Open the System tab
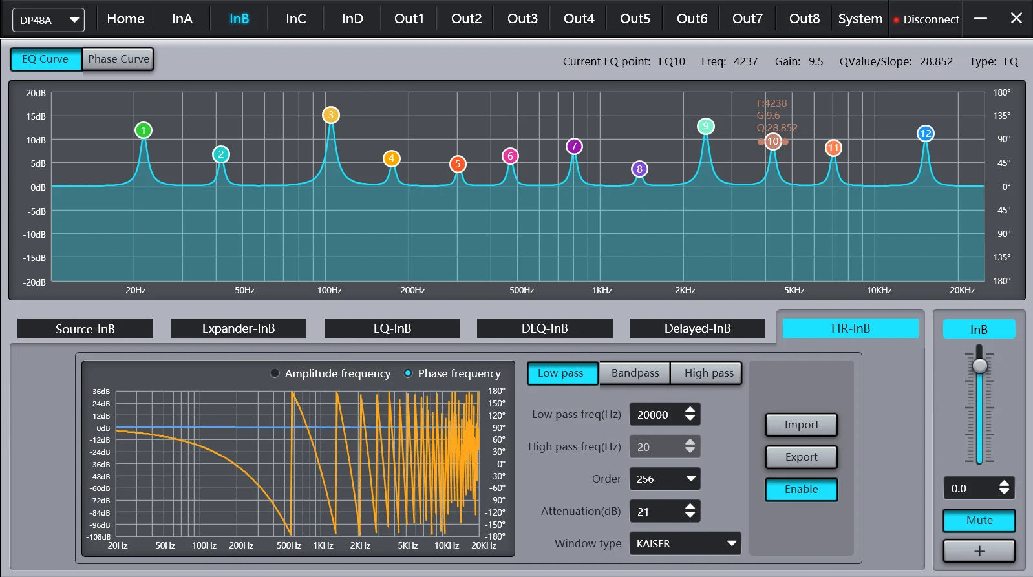Screen dimensions: 1033x577 860,19
